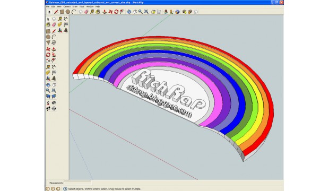The height and width of the screenshot is (191, 329).
Task: Select the Walk tool with footprints icon
Action: (x=48, y=109)
